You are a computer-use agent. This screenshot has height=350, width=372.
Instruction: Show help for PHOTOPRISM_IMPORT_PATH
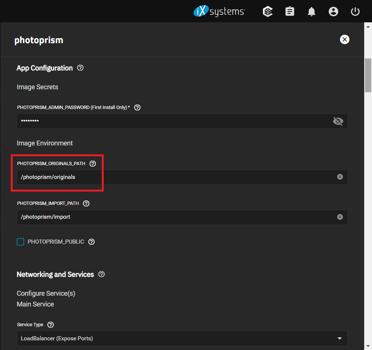(86, 203)
